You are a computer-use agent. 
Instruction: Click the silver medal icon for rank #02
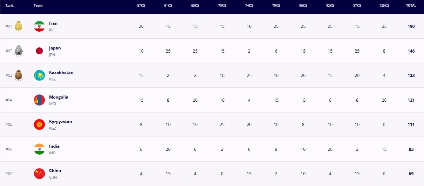pos(18,51)
